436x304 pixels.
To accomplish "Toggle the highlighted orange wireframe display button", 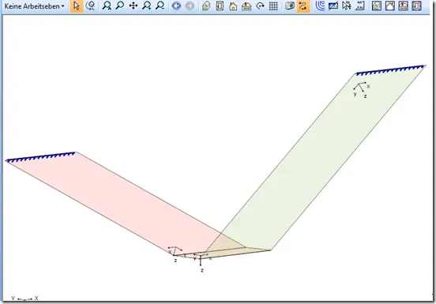I will pos(303,6).
